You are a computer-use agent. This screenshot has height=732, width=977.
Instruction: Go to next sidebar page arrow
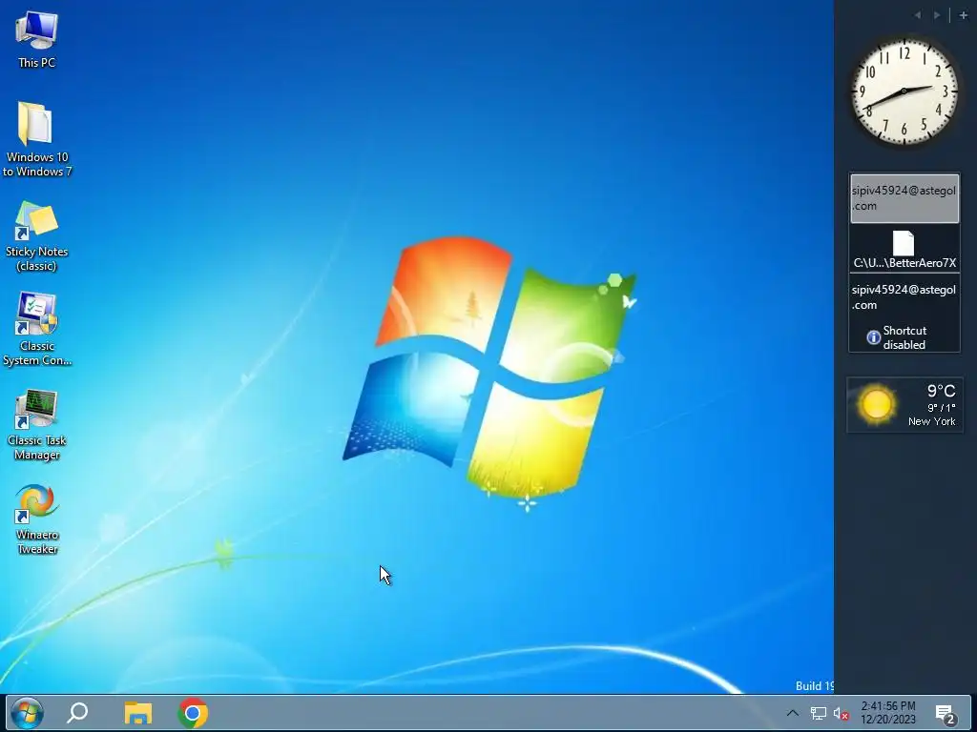(x=937, y=15)
